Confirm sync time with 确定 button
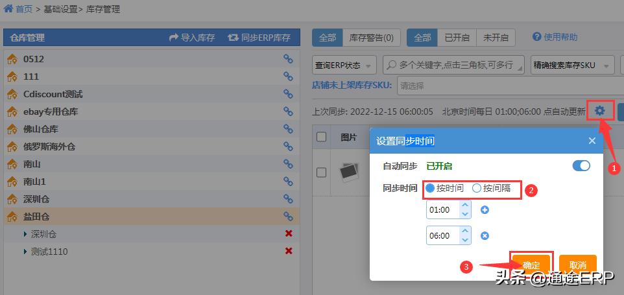Image resolution: width=624 pixels, height=295 pixels. tap(531, 266)
